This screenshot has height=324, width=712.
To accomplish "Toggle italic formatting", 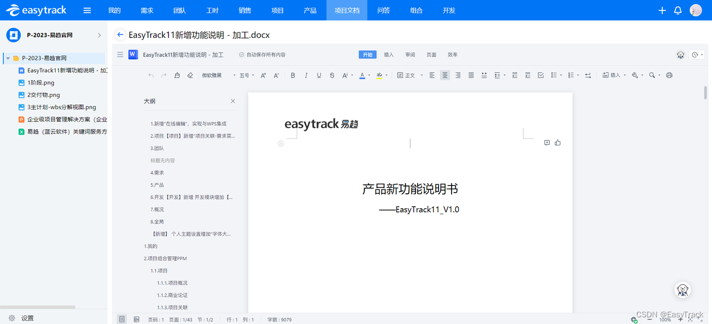I will (306, 75).
